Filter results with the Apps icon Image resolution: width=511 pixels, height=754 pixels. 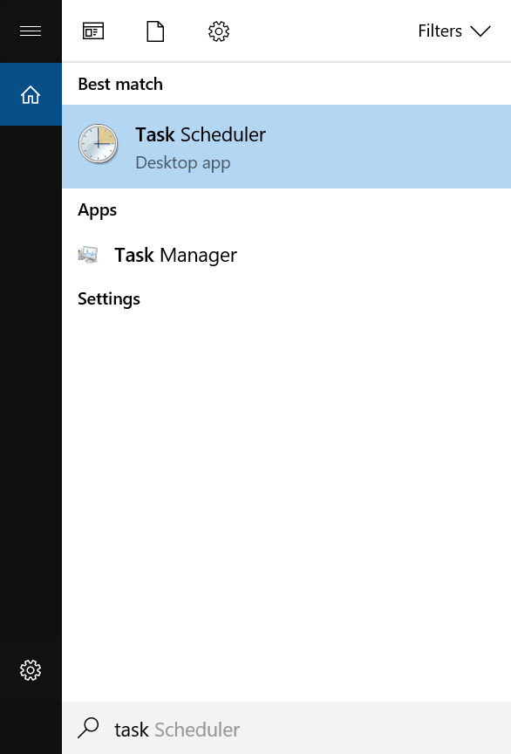pyautogui.click(x=93, y=31)
